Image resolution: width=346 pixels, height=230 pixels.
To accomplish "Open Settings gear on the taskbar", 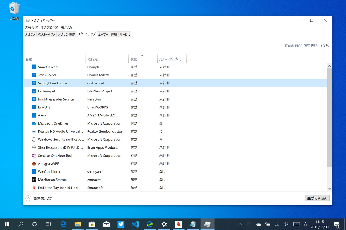I will coord(164,224).
